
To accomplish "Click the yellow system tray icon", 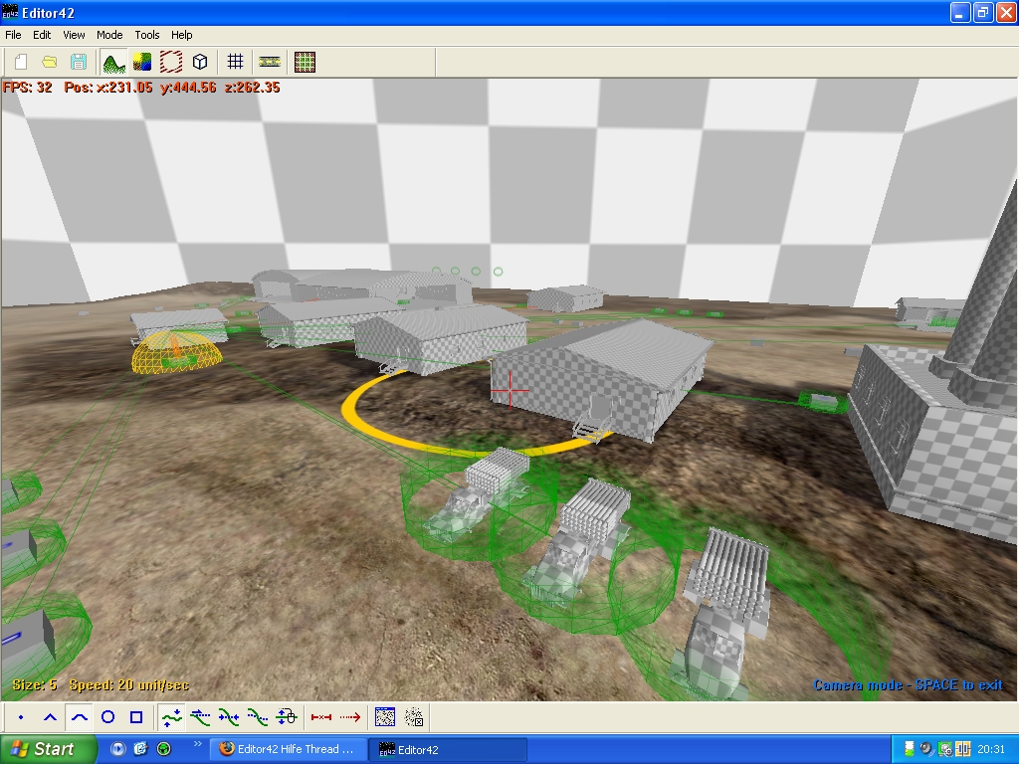I will point(962,749).
